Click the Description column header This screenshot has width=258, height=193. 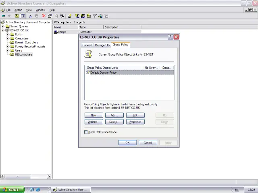click(x=122, y=27)
